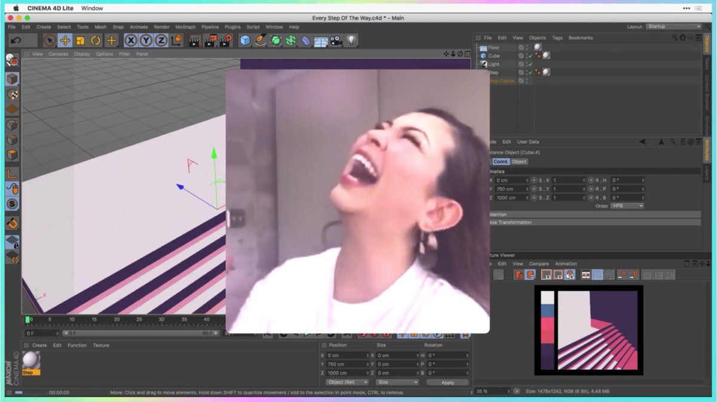Open the generators green cube icon
Screen dimensions: 717x402
pos(275,41)
